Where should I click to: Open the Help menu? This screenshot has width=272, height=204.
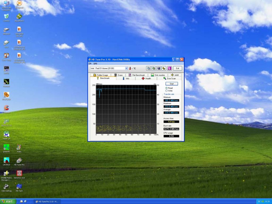coord(95,63)
